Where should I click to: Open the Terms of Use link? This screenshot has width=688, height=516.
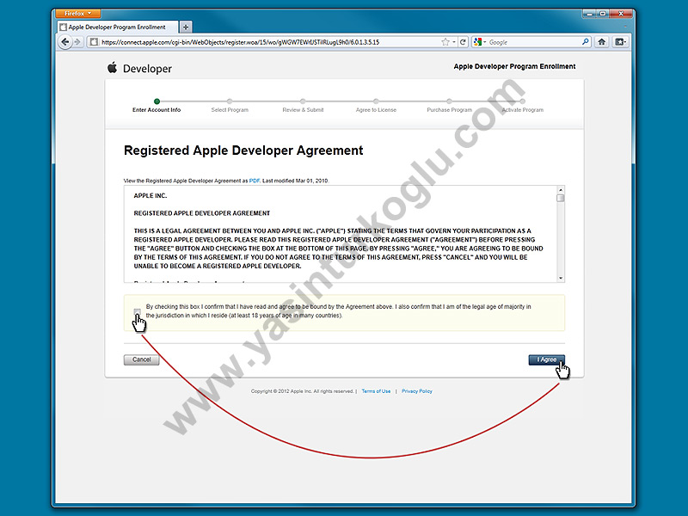click(376, 391)
